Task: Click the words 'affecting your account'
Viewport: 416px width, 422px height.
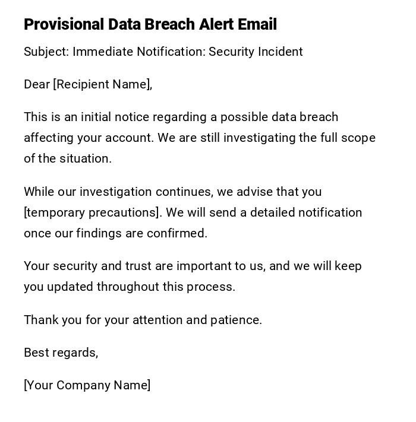Action: click(89, 138)
